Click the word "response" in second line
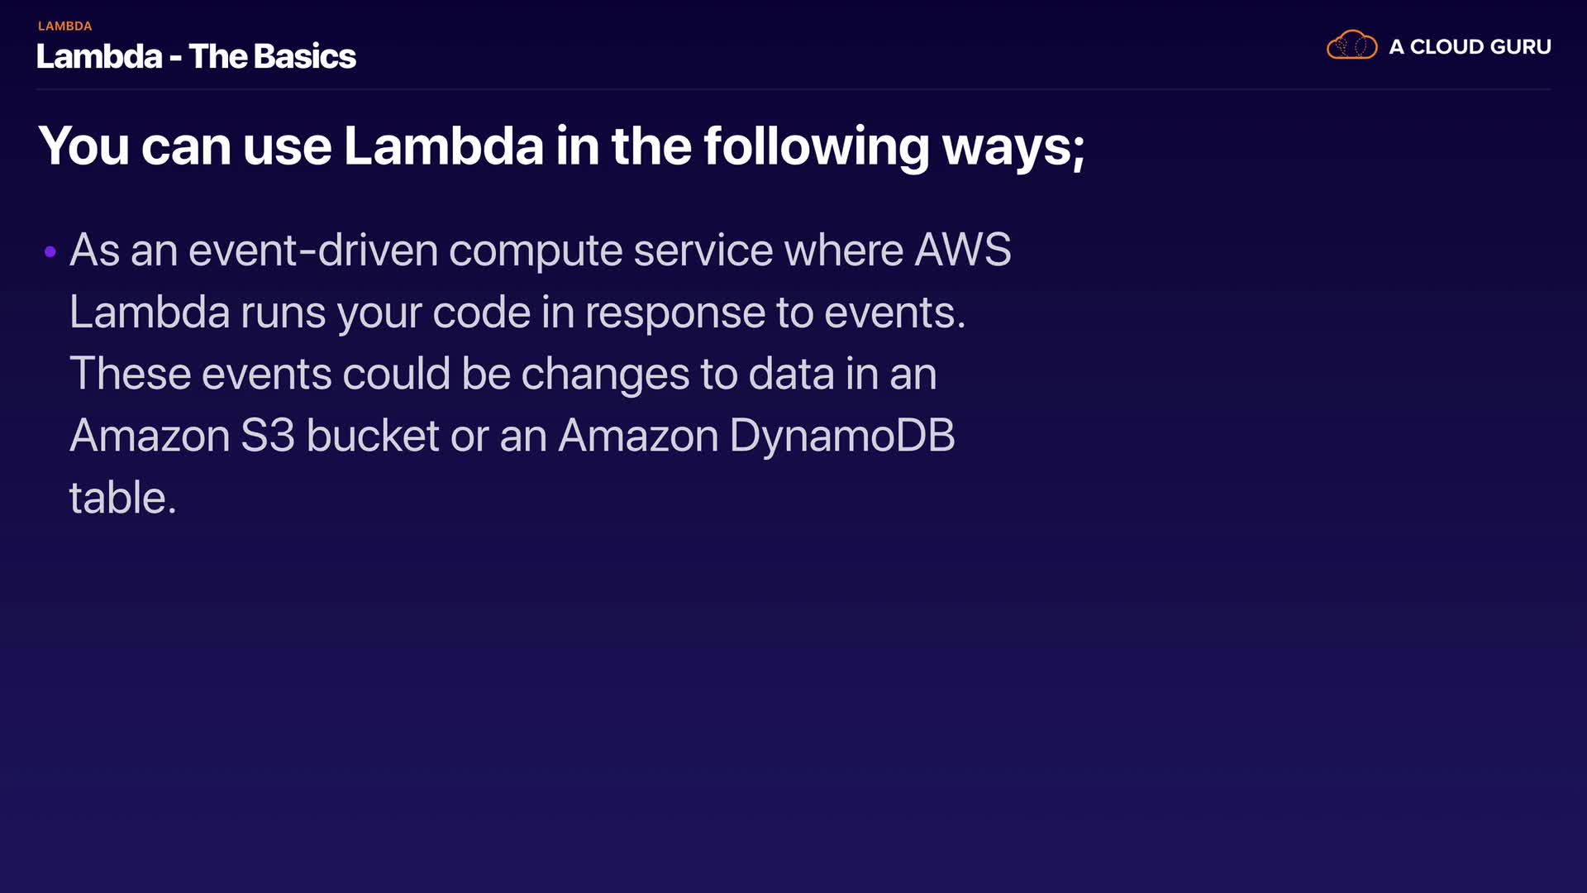This screenshot has width=1587, height=893. (674, 313)
